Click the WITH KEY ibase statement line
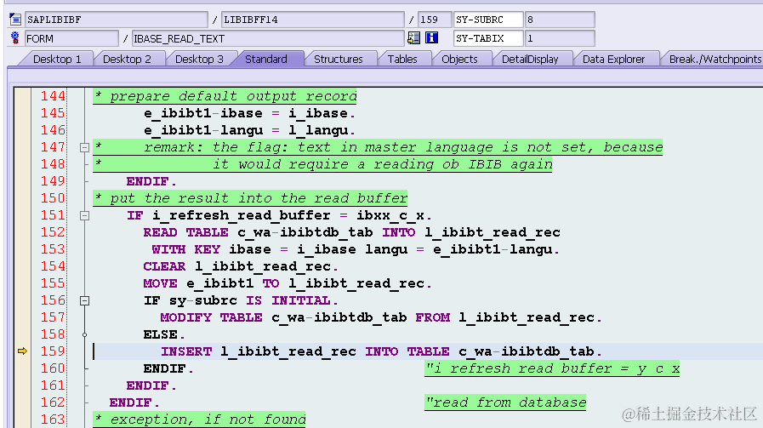Viewport: 763px width, 428px height. [356, 249]
